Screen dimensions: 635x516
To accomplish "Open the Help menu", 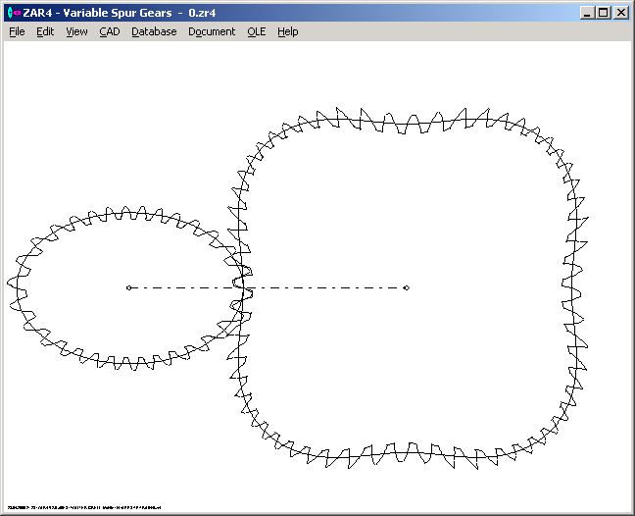I will [287, 31].
